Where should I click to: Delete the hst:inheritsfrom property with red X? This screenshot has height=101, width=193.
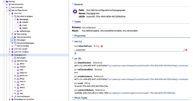(x=102, y=46)
